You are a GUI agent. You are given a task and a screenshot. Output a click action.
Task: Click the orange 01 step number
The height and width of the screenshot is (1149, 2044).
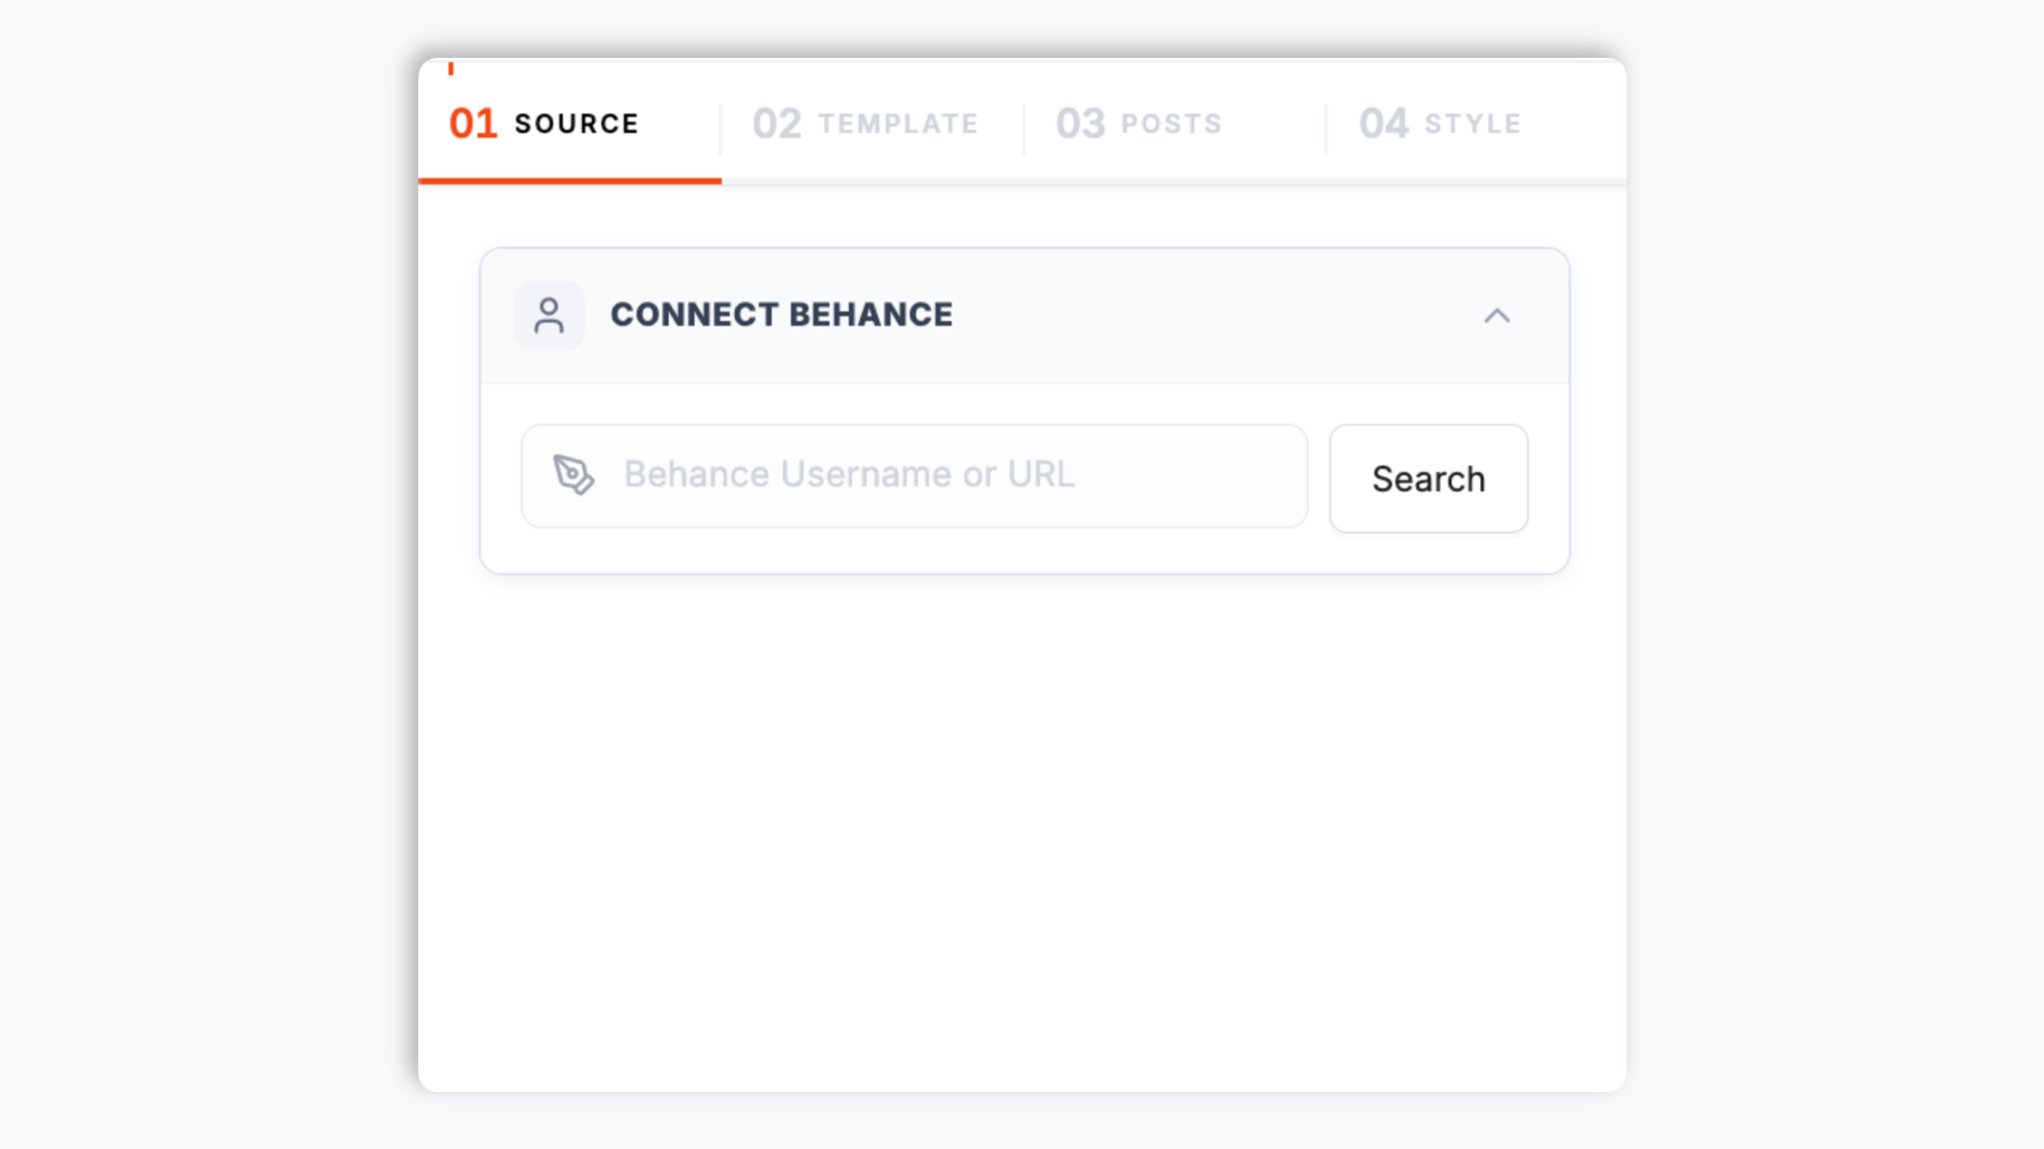pos(473,124)
